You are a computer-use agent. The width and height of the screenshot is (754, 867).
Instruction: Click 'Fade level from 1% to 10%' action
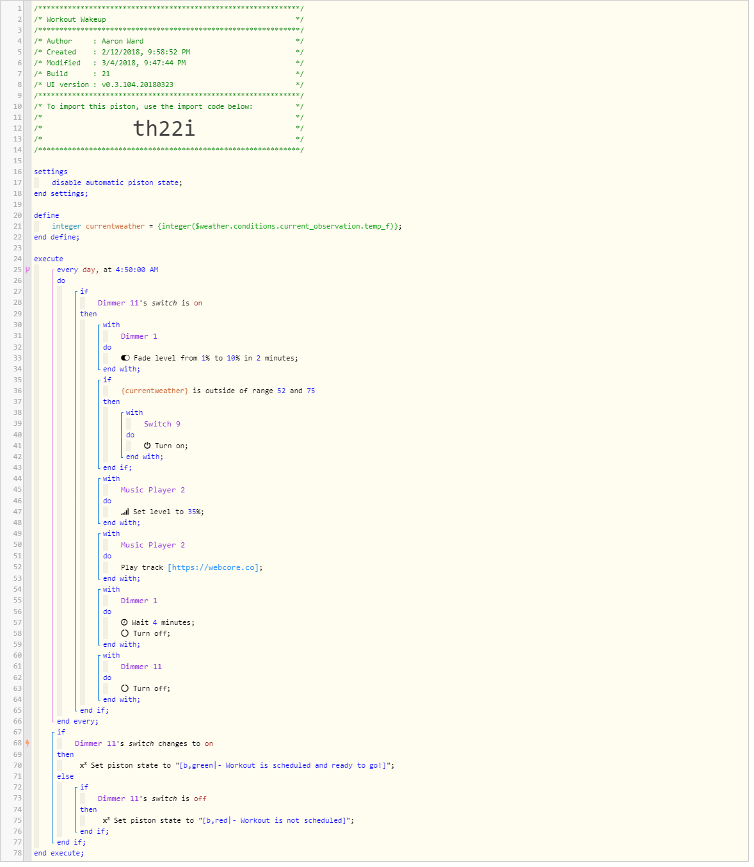[x=216, y=358]
